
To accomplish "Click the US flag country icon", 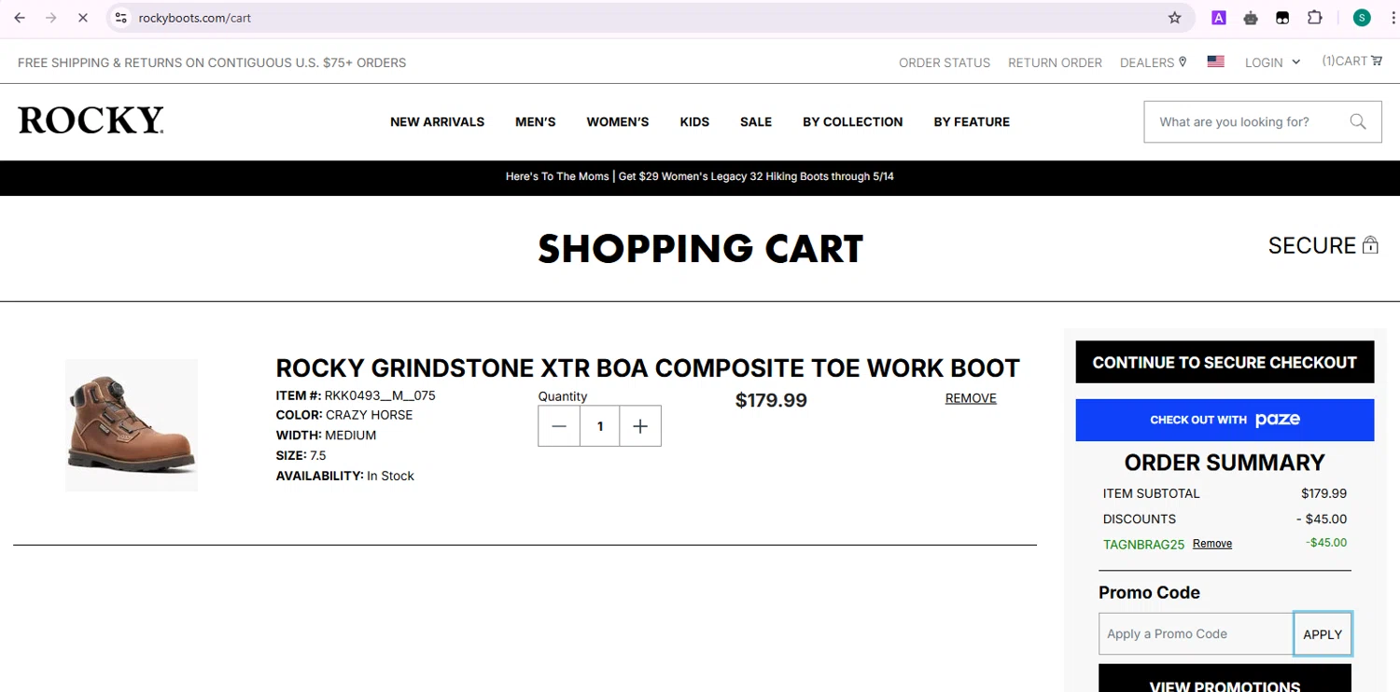I will 1215,62.
